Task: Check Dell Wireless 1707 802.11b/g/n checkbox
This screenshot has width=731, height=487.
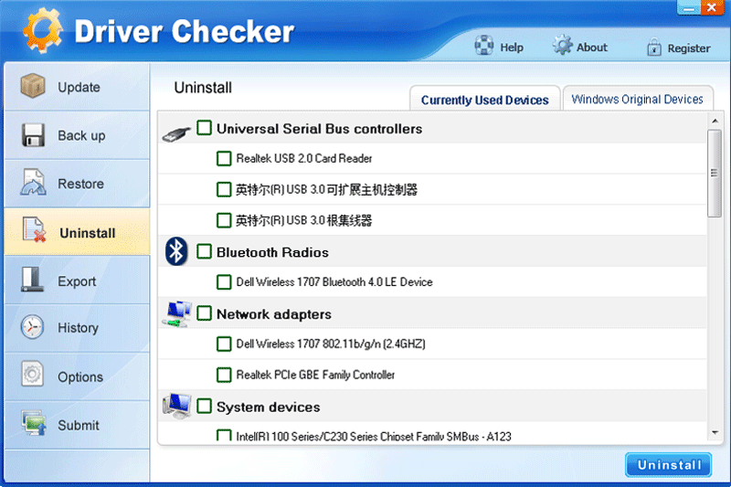Action: pyautogui.click(x=224, y=344)
